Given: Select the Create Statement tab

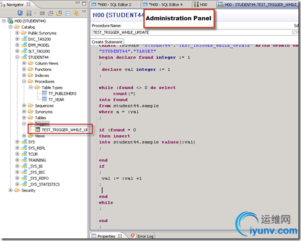Looking at the screenshot, I should click(107, 42).
